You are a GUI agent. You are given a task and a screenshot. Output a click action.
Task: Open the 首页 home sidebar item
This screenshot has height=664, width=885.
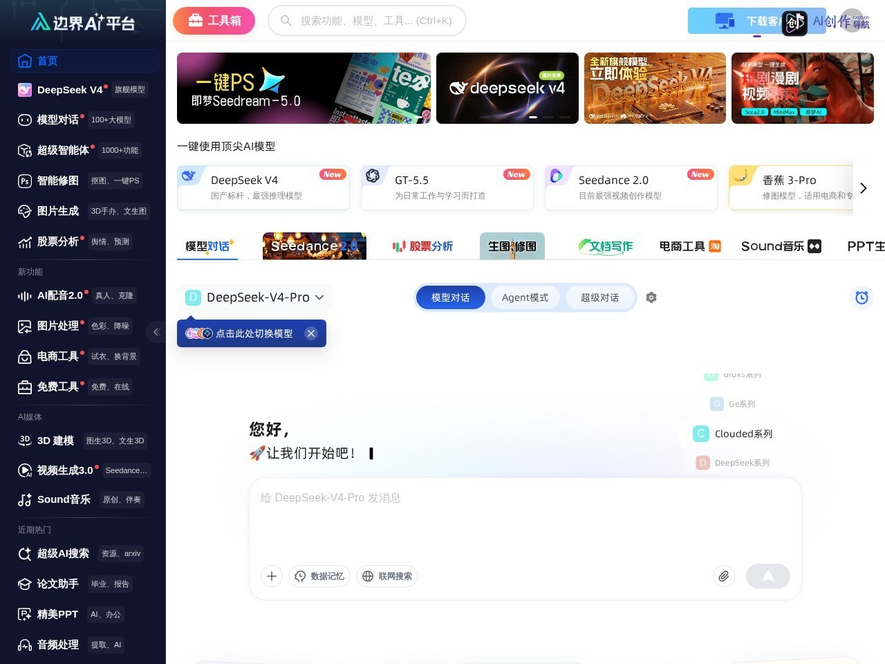[x=84, y=61]
